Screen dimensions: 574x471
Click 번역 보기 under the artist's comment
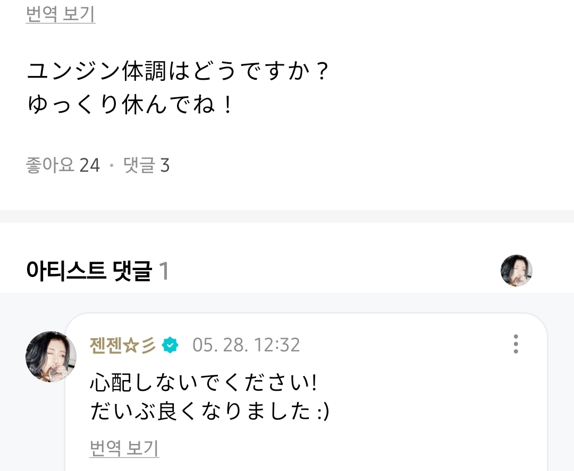pyautogui.click(x=124, y=448)
